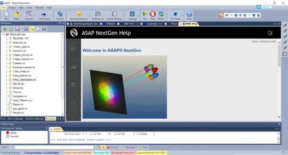The image size is (288, 155).
Task: Click the green play icon in Workspace toolbar
Action: click(5, 29)
